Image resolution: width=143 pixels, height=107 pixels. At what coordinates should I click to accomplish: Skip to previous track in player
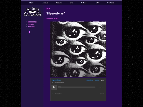[100, 87]
